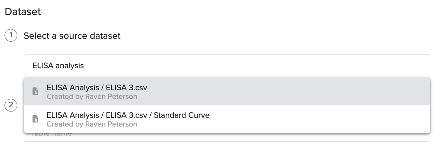
Task: Click the 'Standard Curve' text in second suggestion
Action: [182, 115]
